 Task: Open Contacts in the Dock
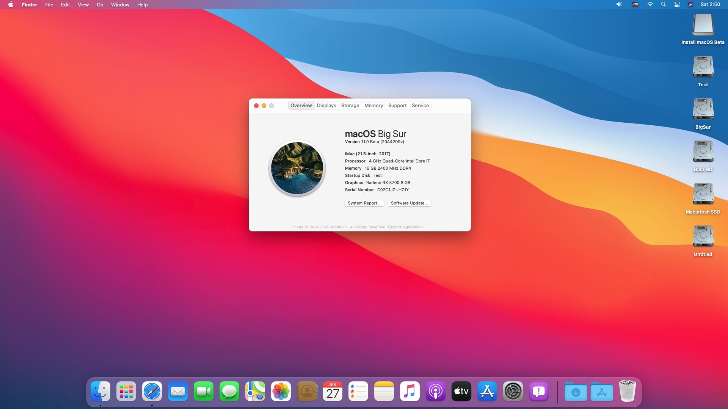point(307,391)
